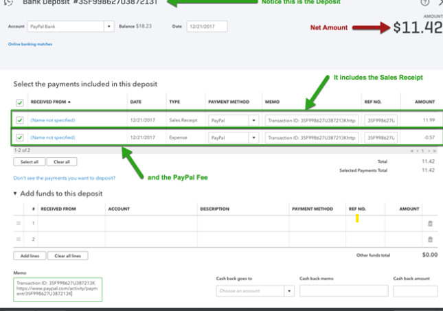This screenshot has width=443, height=311.
Task: Click the Date column header
Action: [135, 102]
